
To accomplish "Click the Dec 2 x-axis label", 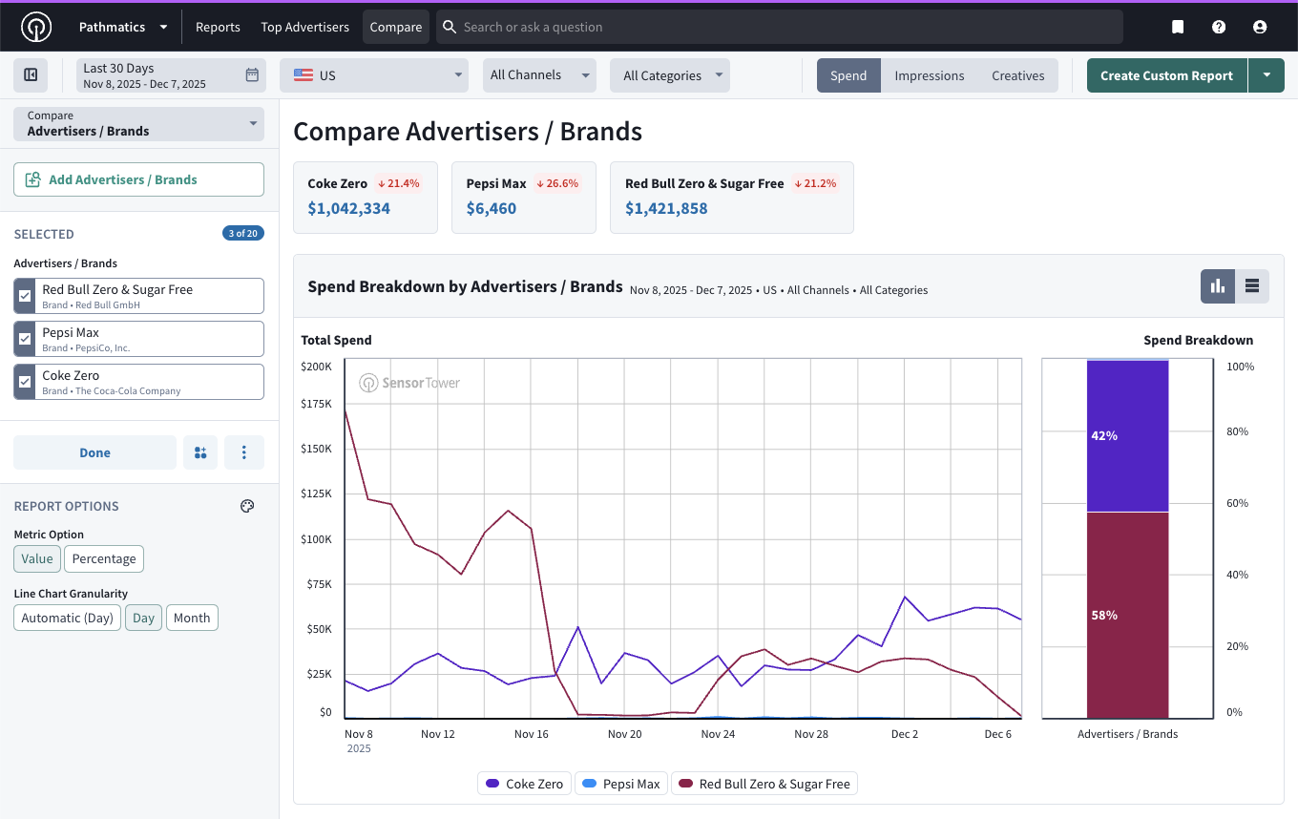I will point(905,734).
